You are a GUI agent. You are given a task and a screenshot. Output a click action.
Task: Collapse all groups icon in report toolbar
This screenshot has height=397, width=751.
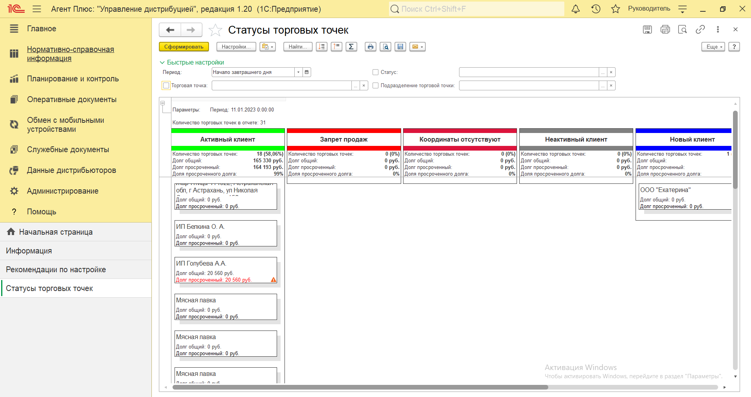pyautogui.click(x=337, y=47)
